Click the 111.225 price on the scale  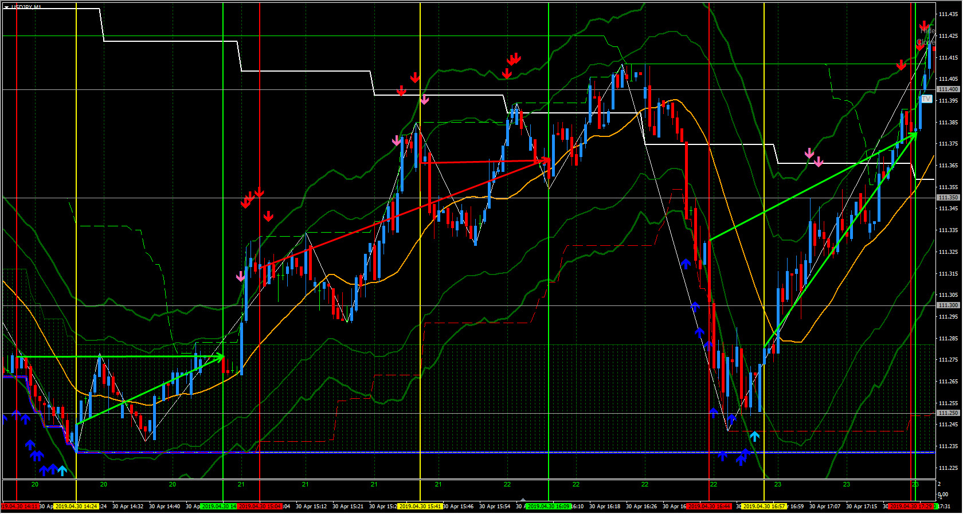(948, 468)
